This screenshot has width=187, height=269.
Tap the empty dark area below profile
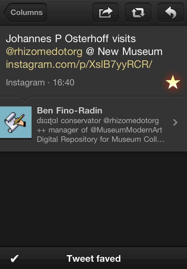point(93,199)
